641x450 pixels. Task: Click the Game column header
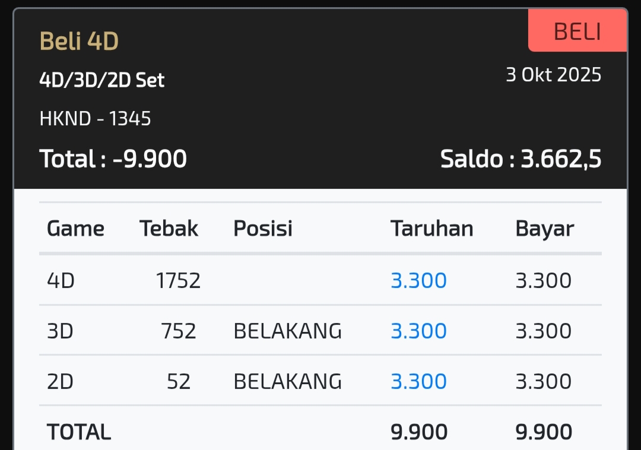coord(75,229)
